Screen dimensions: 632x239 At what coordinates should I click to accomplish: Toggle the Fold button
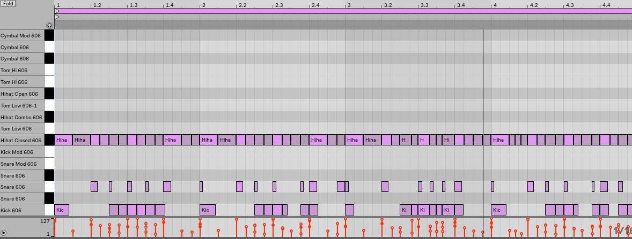click(x=8, y=4)
